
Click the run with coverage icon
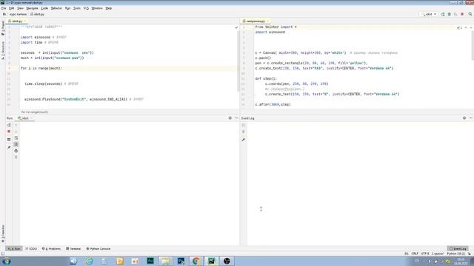coord(455,14)
